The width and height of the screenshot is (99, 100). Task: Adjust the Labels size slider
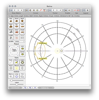click(x=16, y=84)
